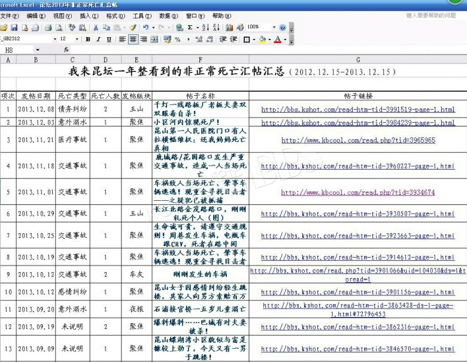Open the 编辑 (Edit) menu

tap(36, 16)
